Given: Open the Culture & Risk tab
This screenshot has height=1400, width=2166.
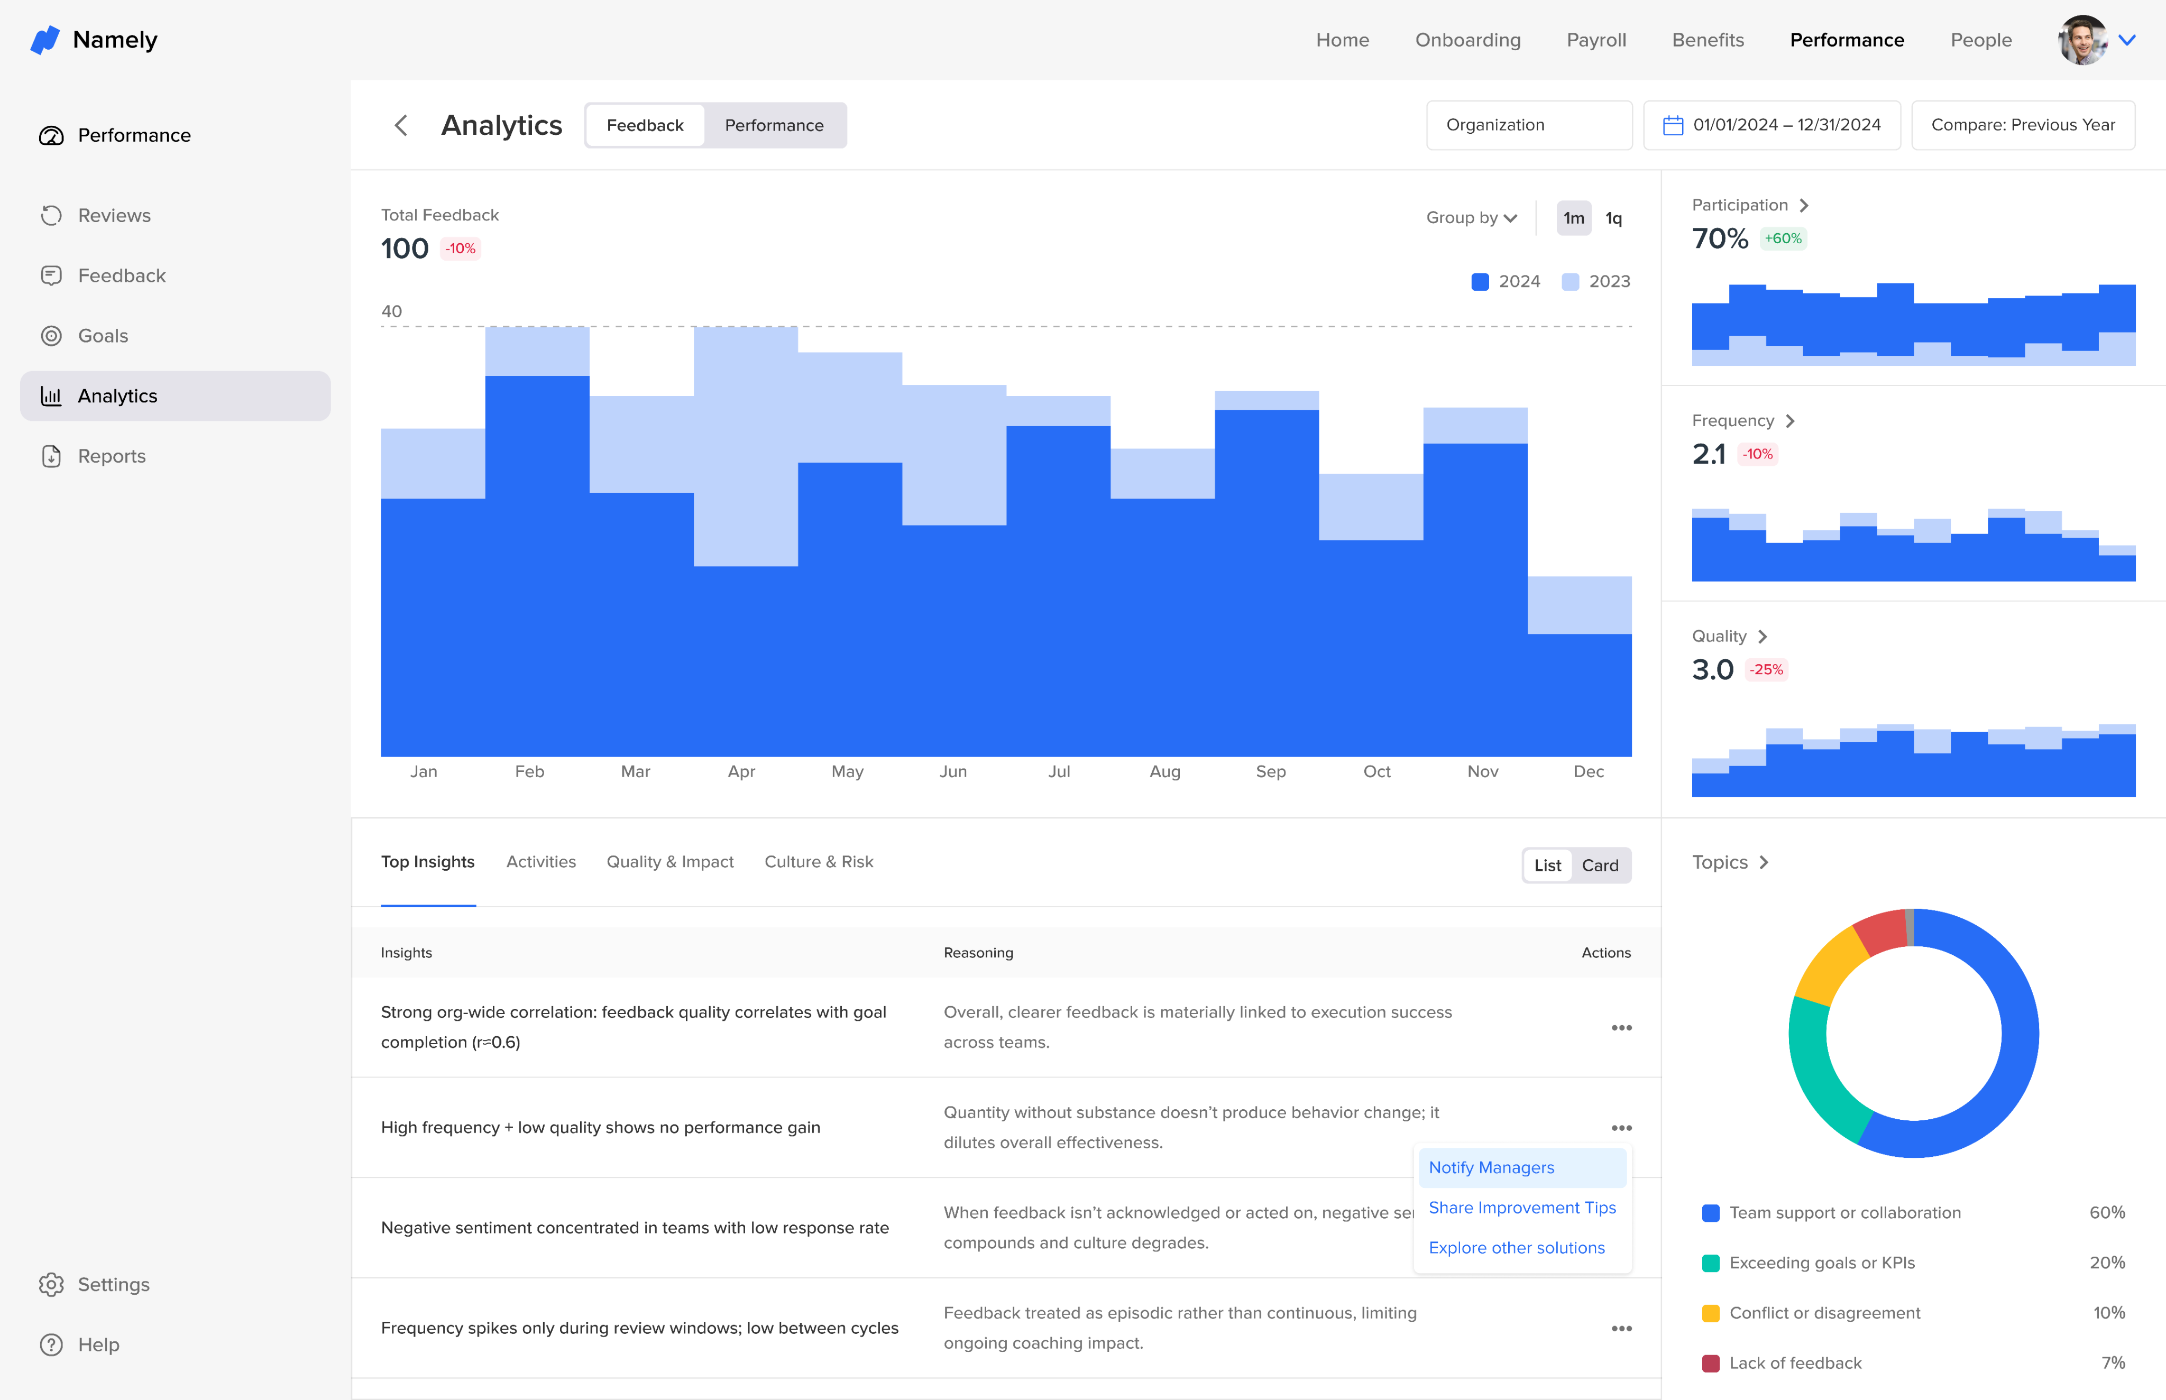Looking at the screenshot, I should tap(819, 862).
